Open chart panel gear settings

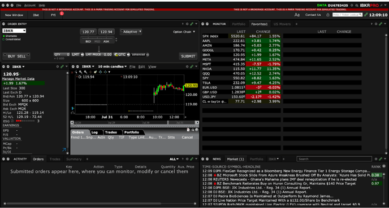point(187,67)
